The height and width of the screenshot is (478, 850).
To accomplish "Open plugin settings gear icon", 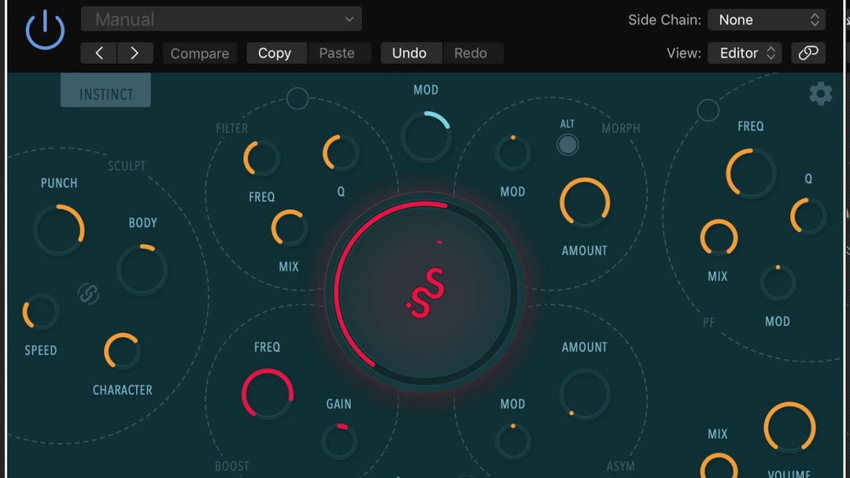I will coord(821,94).
